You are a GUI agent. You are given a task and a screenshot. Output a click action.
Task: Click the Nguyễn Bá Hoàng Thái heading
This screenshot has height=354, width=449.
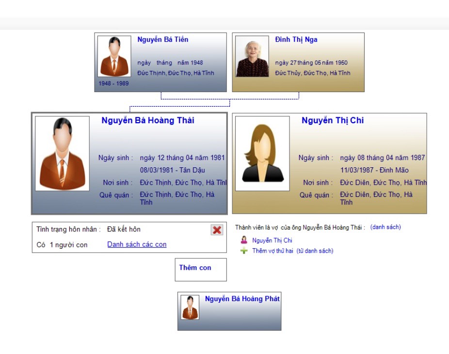(x=148, y=120)
